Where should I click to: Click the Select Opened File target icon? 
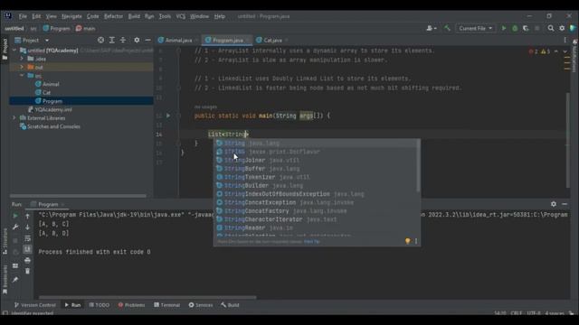tap(100, 40)
